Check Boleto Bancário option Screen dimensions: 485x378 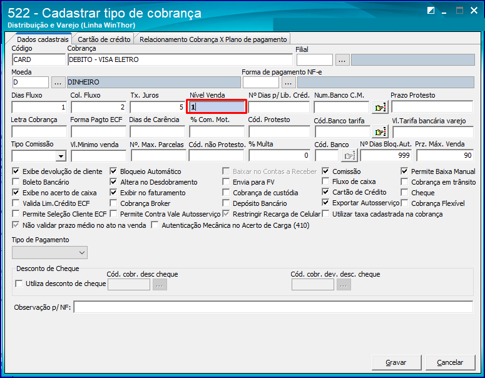tap(16, 182)
